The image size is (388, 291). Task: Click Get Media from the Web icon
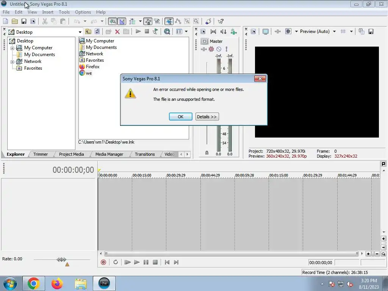pyautogui.click(x=167, y=31)
